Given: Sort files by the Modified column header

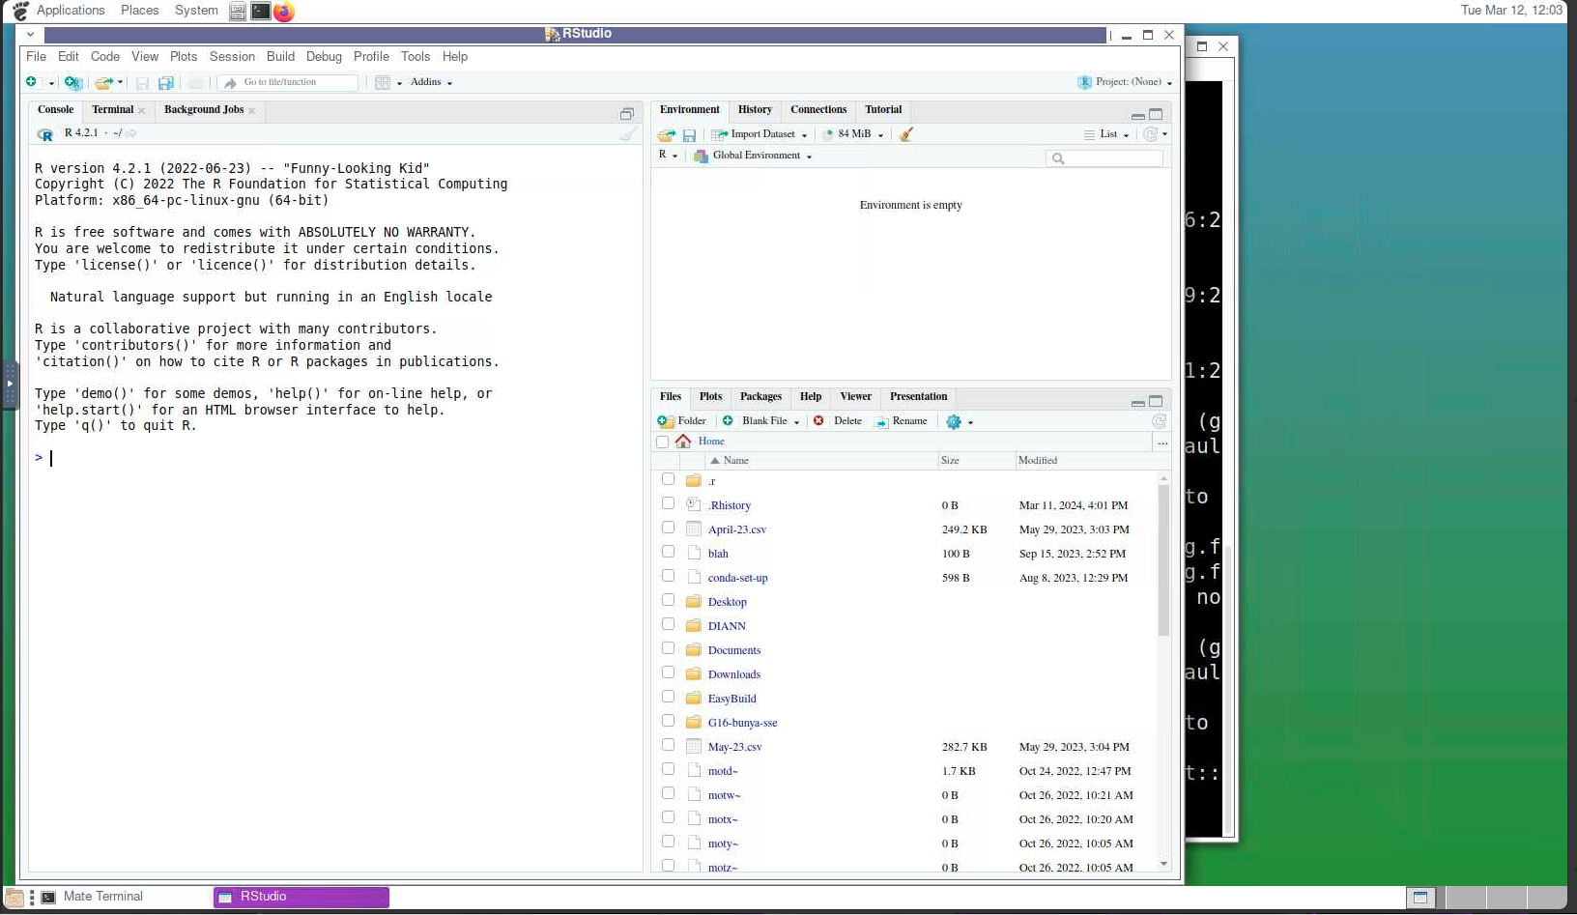Looking at the screenshot, I should [1038, 461].
